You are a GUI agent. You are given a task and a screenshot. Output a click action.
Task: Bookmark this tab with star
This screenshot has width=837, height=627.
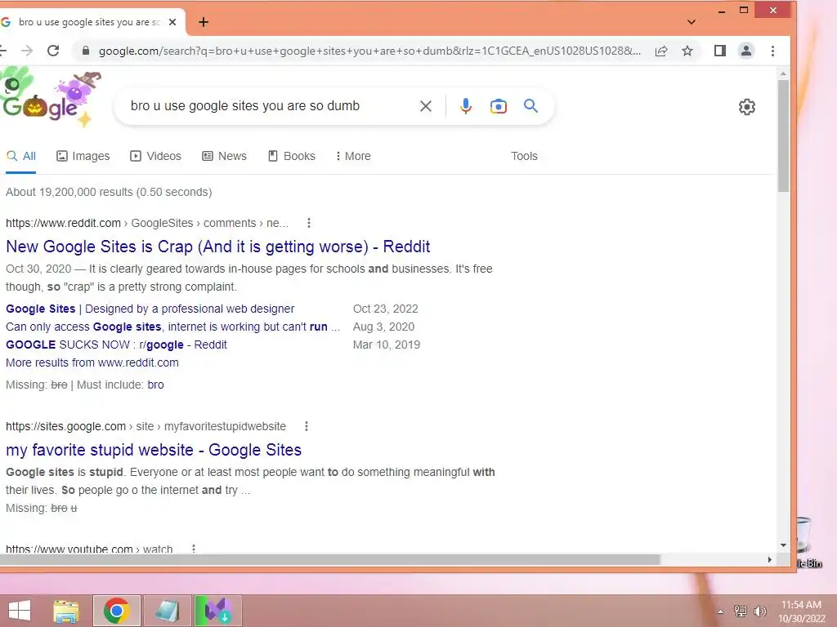click(687, 51)
